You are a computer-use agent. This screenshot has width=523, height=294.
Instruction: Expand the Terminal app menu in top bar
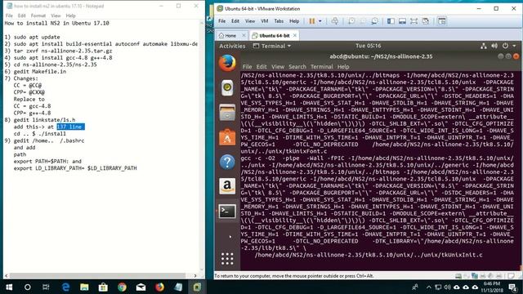tap(272, 46)
